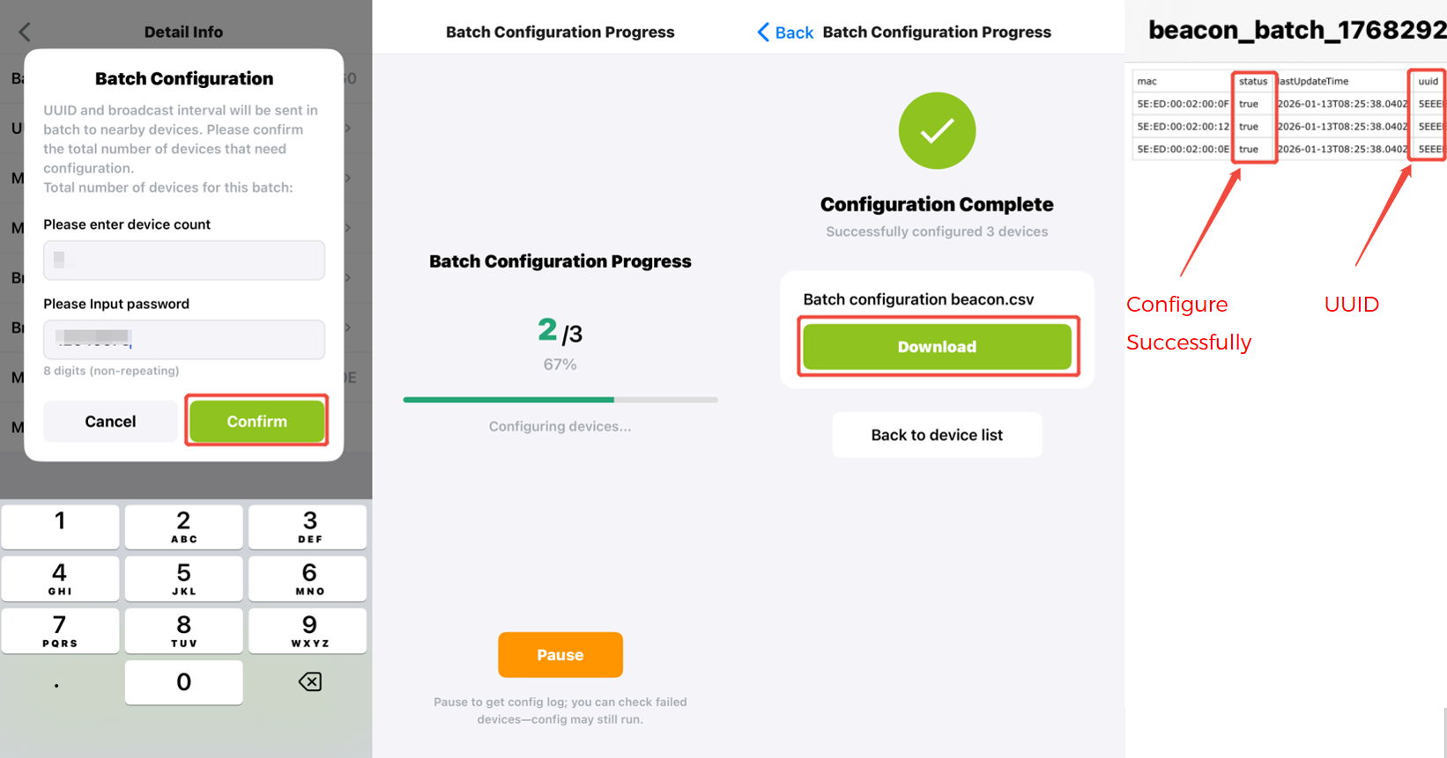This screenshot has width=1447, height=758.
Task: Tap the blue Back chevron icon
Action: 763,33
